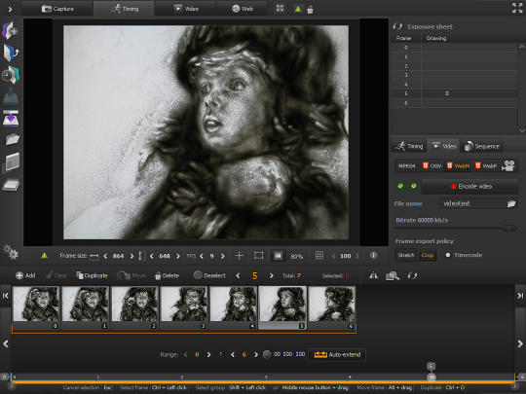Click the green triangle beside Frame size
The width and height of the screenshot is (526, 394).
(x=44, y=256)
